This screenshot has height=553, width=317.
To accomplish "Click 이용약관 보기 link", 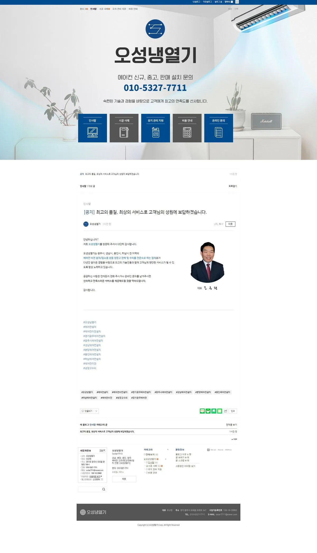I will pos(95,476).
